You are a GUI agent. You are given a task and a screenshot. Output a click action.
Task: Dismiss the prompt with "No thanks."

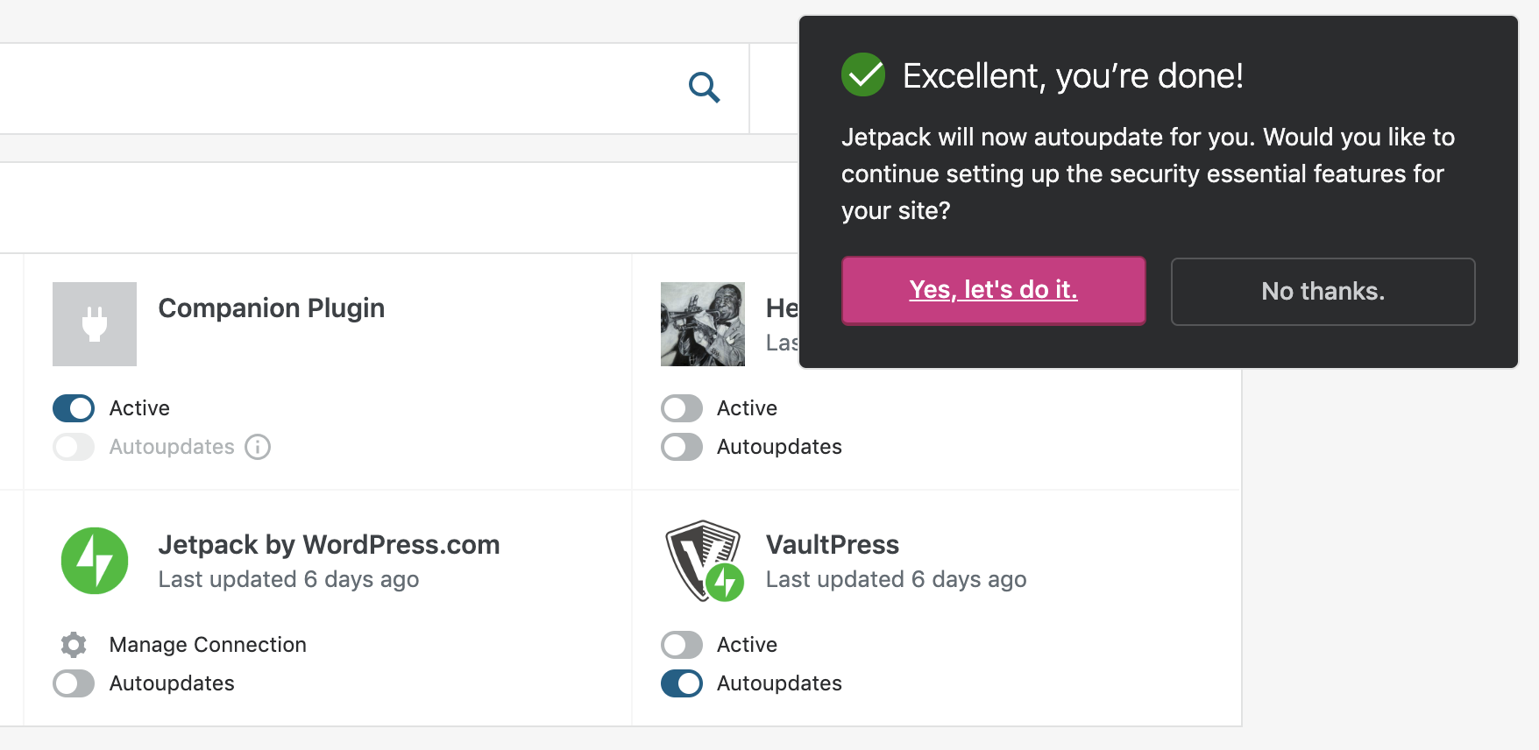point(1323,291)
